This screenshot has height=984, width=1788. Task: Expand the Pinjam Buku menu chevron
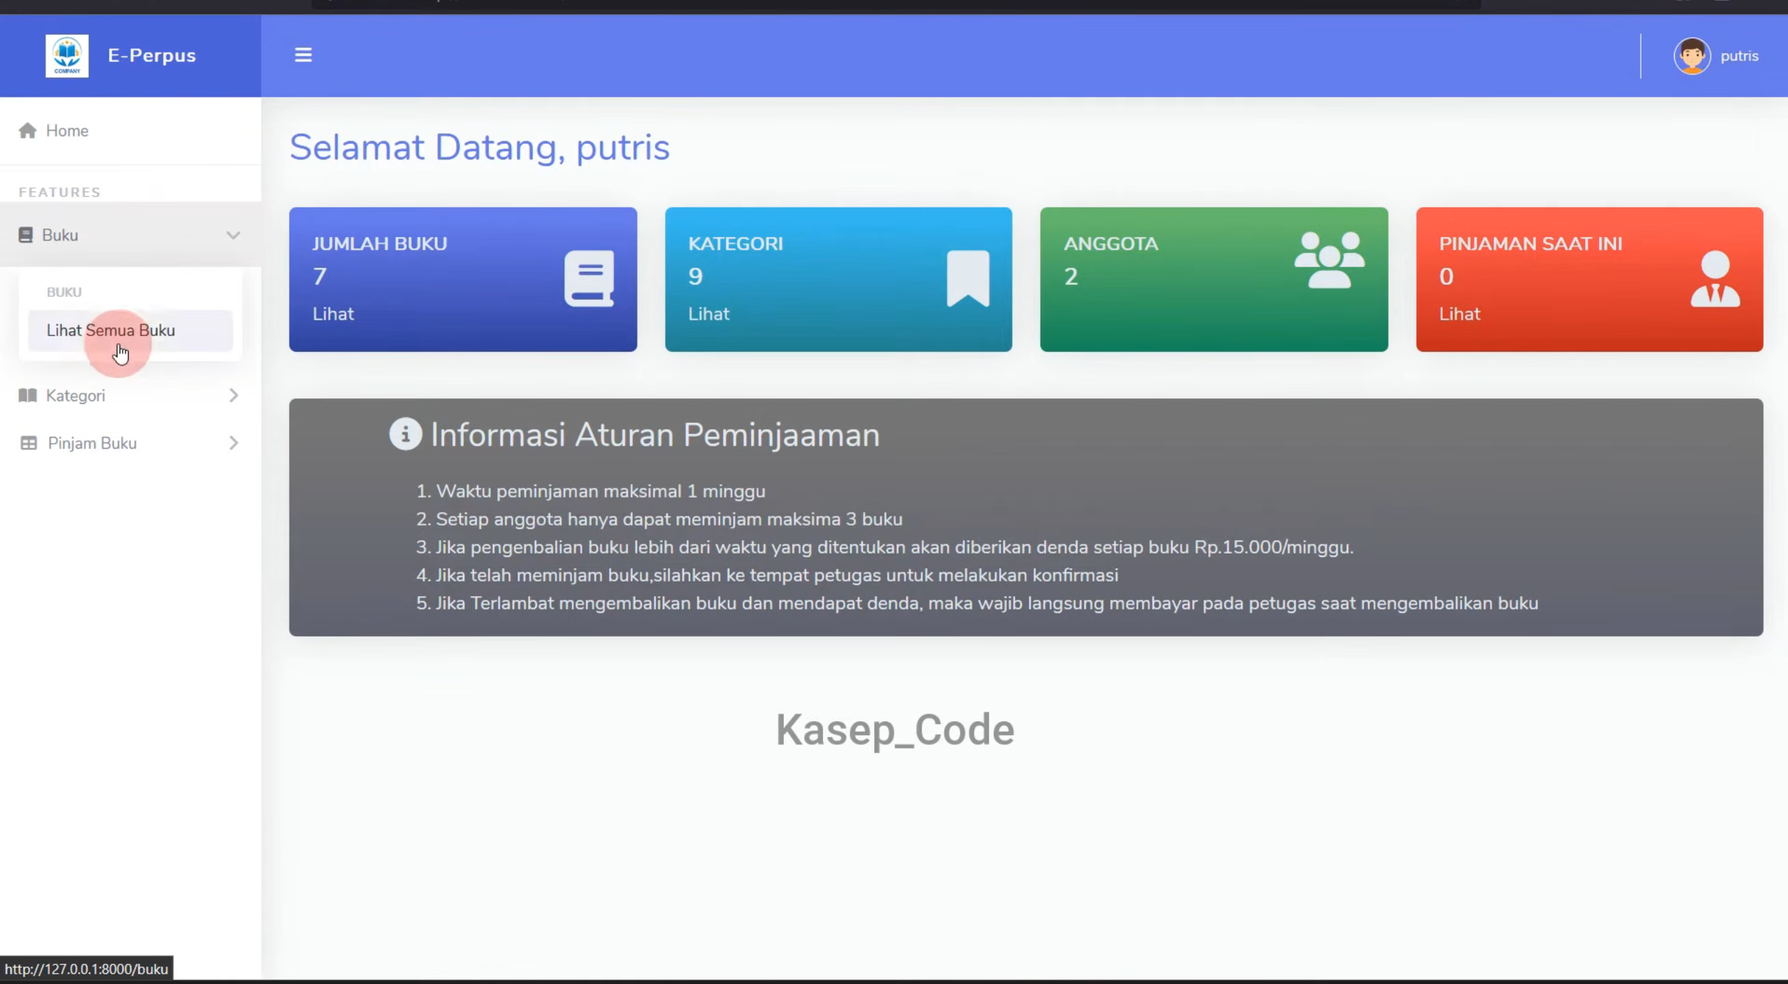coord(234,443)
